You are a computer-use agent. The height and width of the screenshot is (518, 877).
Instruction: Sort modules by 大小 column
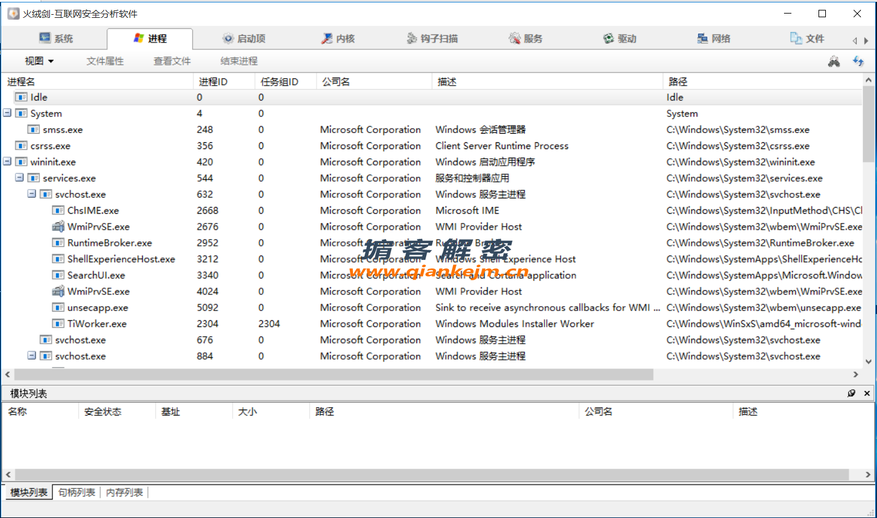pos(271,411)
